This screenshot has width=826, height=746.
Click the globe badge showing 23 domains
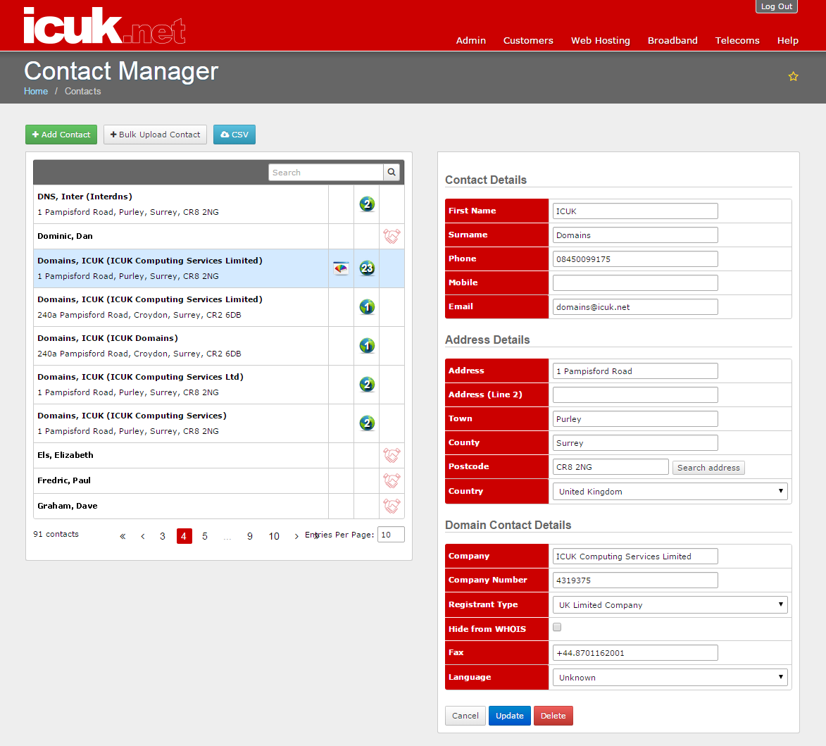(367, 268)
